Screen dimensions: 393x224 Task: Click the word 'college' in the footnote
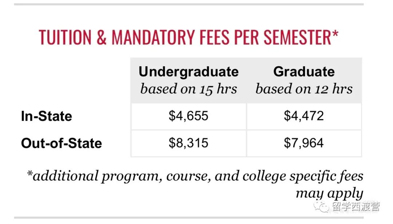[264, 177]
